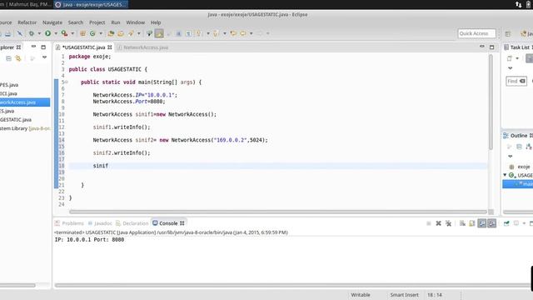Open the Window menu
Image resolution: width=533 pixels, height=300 pixels.
[x=135, y=22]
